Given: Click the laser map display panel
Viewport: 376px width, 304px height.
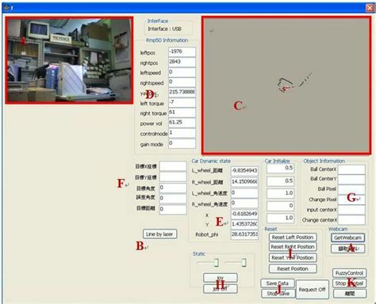Looking at the screenshot, I should point(286,85).
